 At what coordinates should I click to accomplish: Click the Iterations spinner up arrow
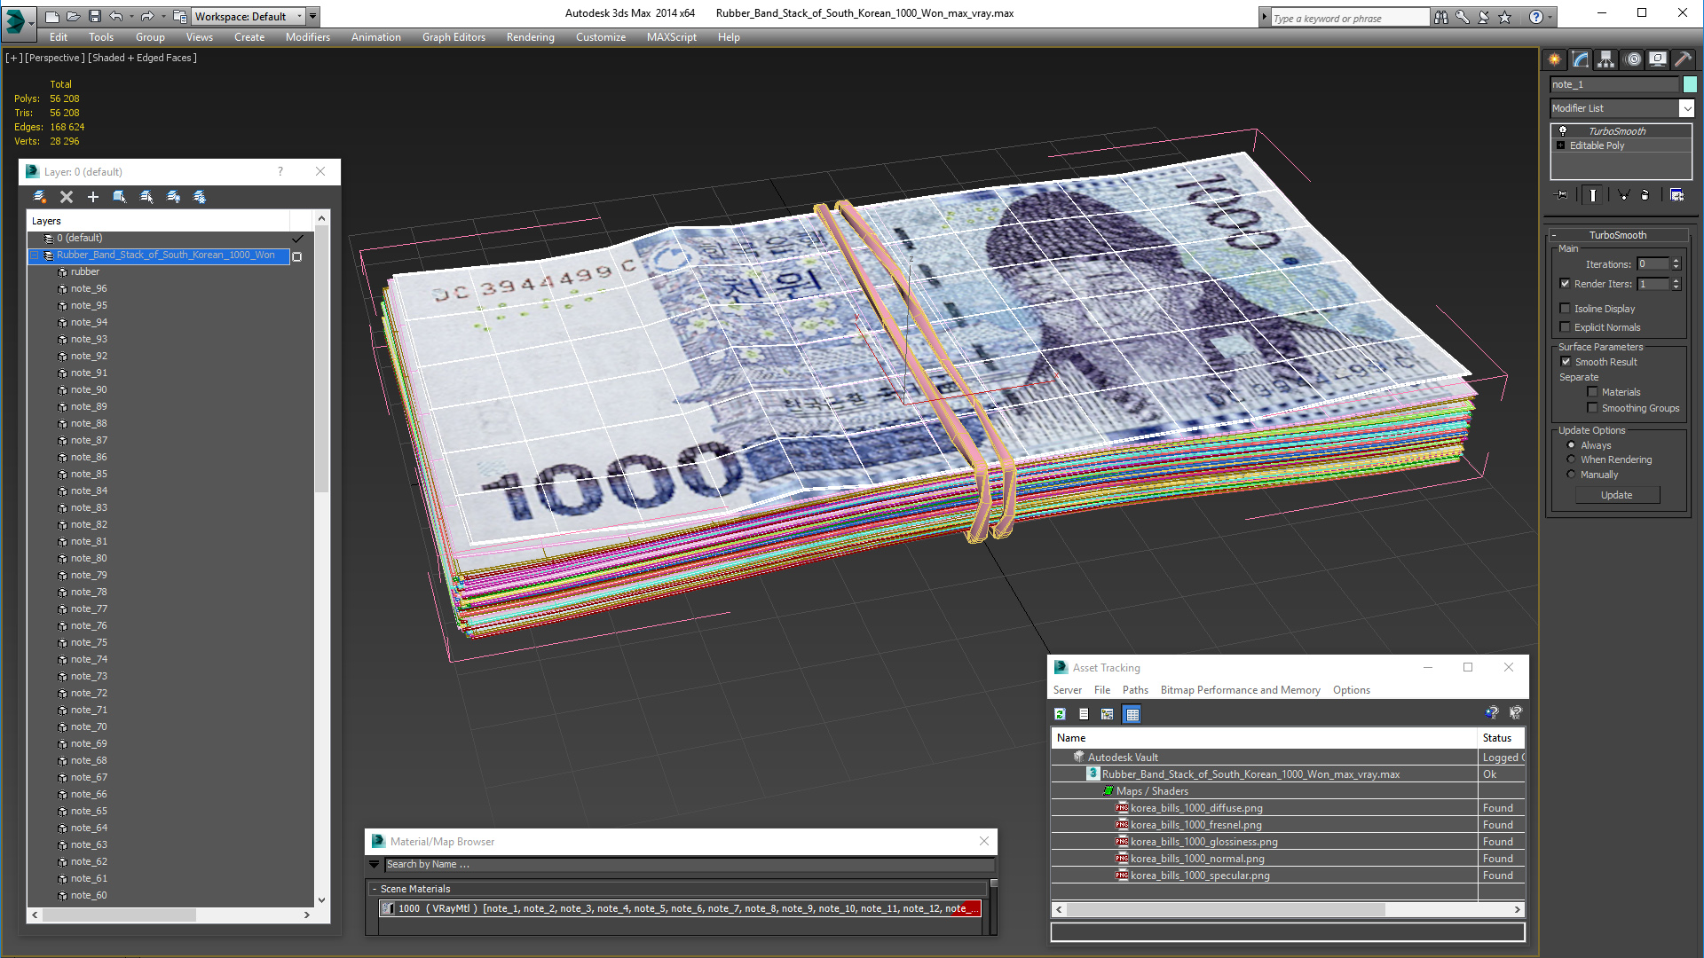coord(1676,261)
